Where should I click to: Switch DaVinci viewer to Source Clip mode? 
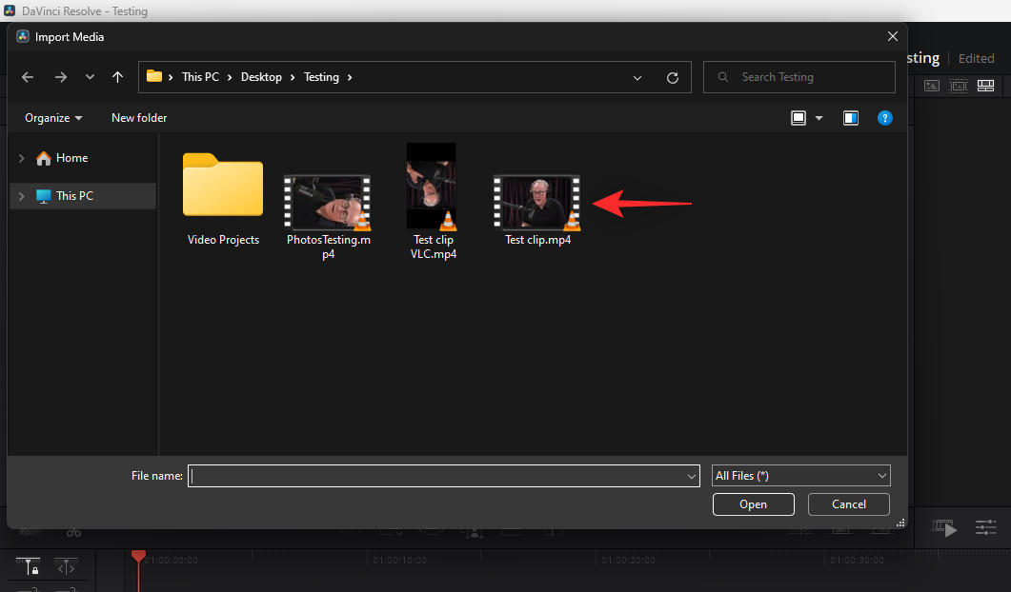tap(932, 86)
